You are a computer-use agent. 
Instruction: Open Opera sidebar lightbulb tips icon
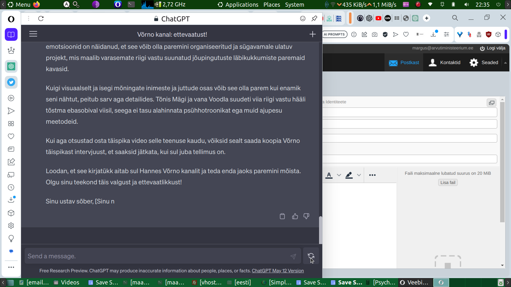click(11, 239)
